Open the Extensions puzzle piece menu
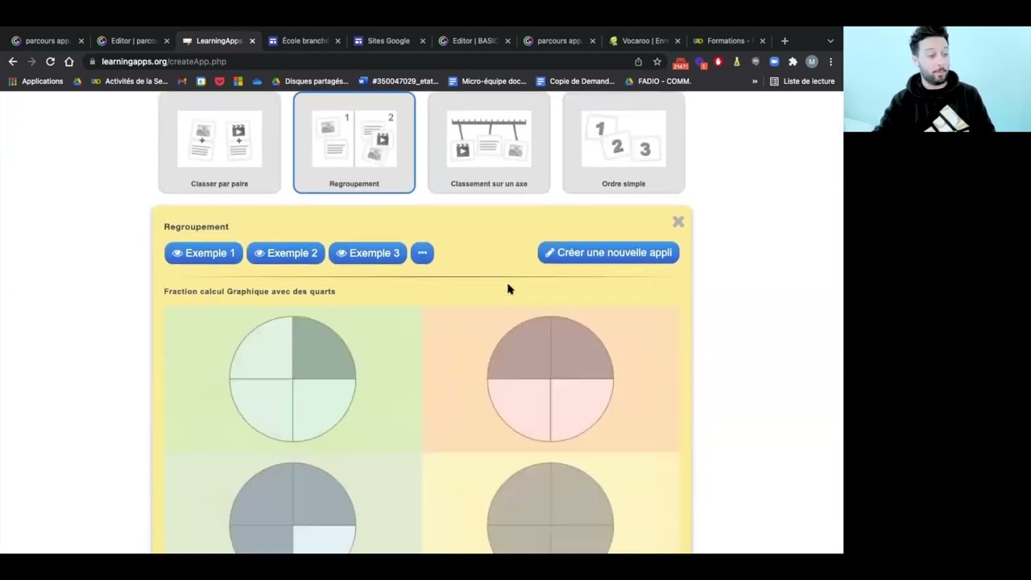Screen dimensions: 1031x580 click(793, 61)
